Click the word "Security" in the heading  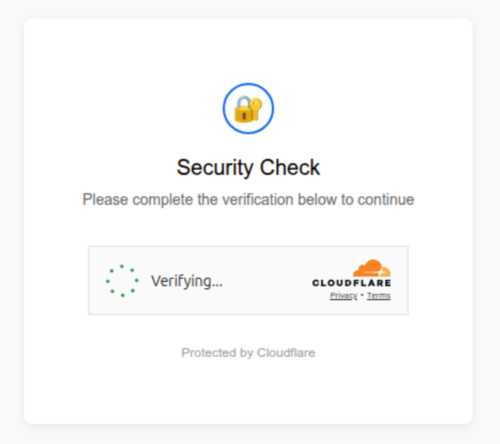pyautogui.click(x=209, y=167)
